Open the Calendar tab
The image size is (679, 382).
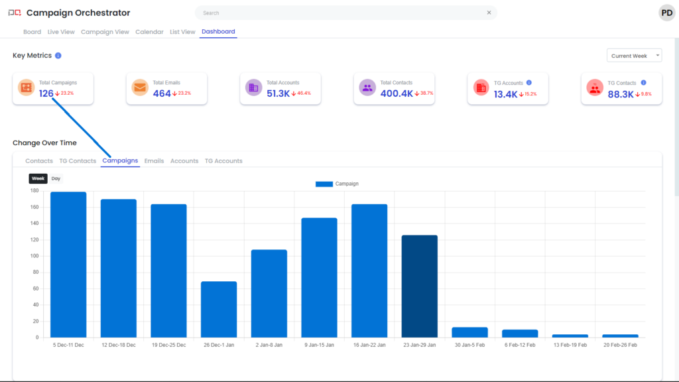(149, 32)
